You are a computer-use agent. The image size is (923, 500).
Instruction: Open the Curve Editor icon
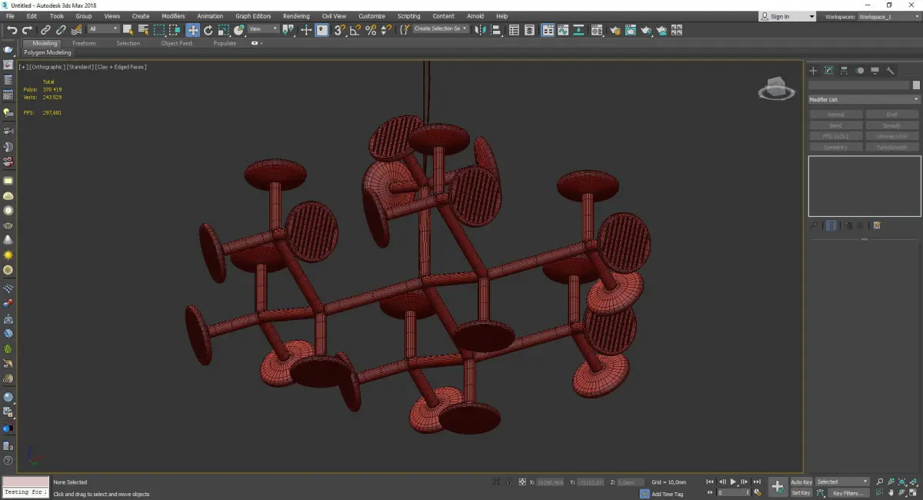(562, 30)
